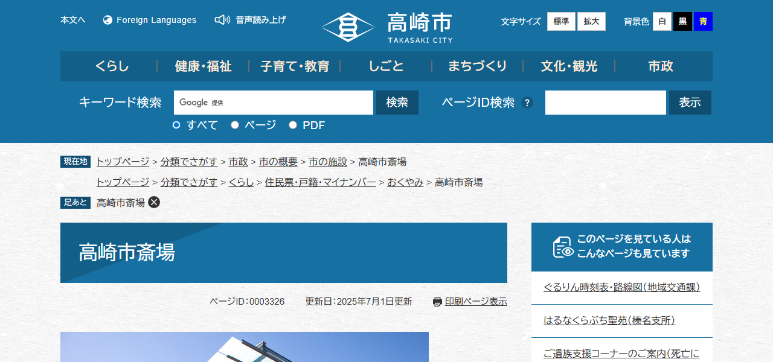Jump to main content via 本文へ
Viewport: 773px width, 362px height.
pos(73,20)
